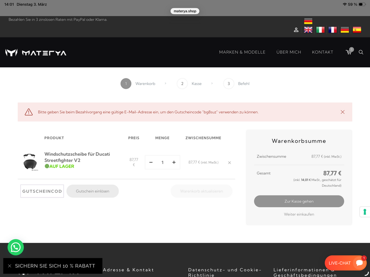Click Gutschein einlösen button
370x277 pixels.
(x=92, y=191)
